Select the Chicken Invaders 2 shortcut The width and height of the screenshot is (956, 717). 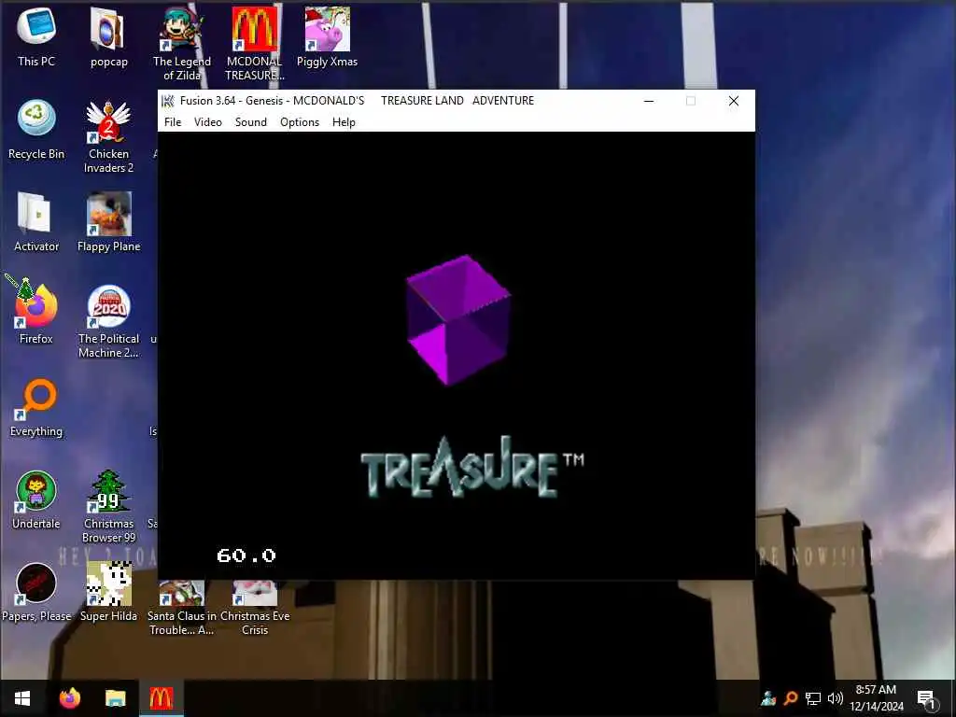[x=108, y=136]
